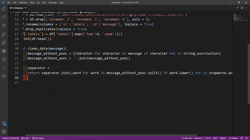The image size is (250, 140).
Task: Click line number 20 in gutter
Action: point(16,49)
